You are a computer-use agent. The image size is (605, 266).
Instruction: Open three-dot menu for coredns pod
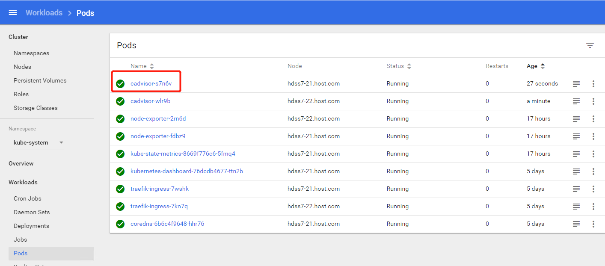pyautogui.click(x=593, y=224)
